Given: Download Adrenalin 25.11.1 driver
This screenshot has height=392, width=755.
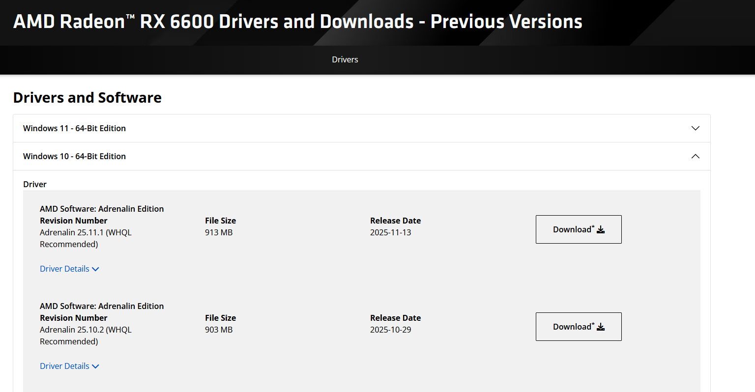Looking at the screenshot, I should 579,229.
